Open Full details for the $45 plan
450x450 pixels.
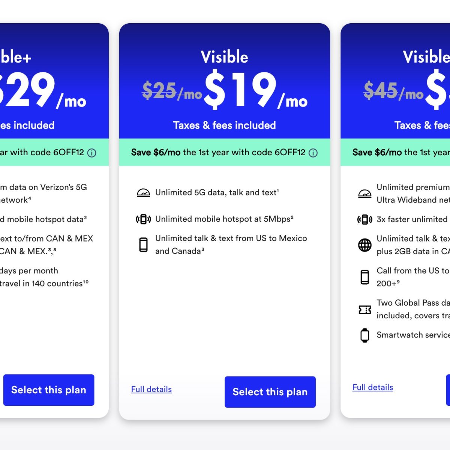click(x=373, y=387)
